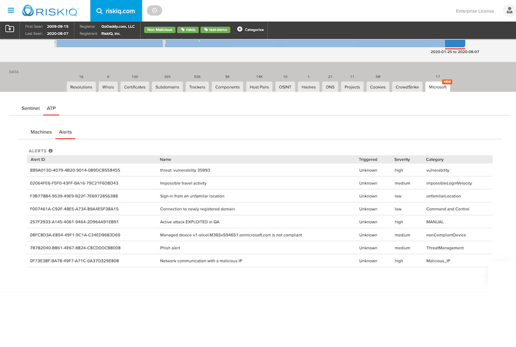The width and height of the screenshot is (516, 347).
Task: Open the hamburger navigation menu
Action: coord(11,11)
